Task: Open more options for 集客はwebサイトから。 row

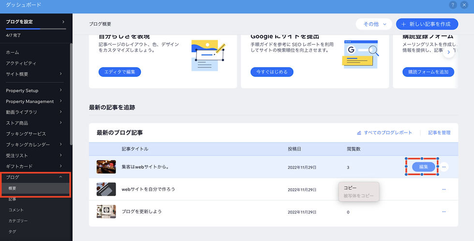Action: (x=444, y=167)
